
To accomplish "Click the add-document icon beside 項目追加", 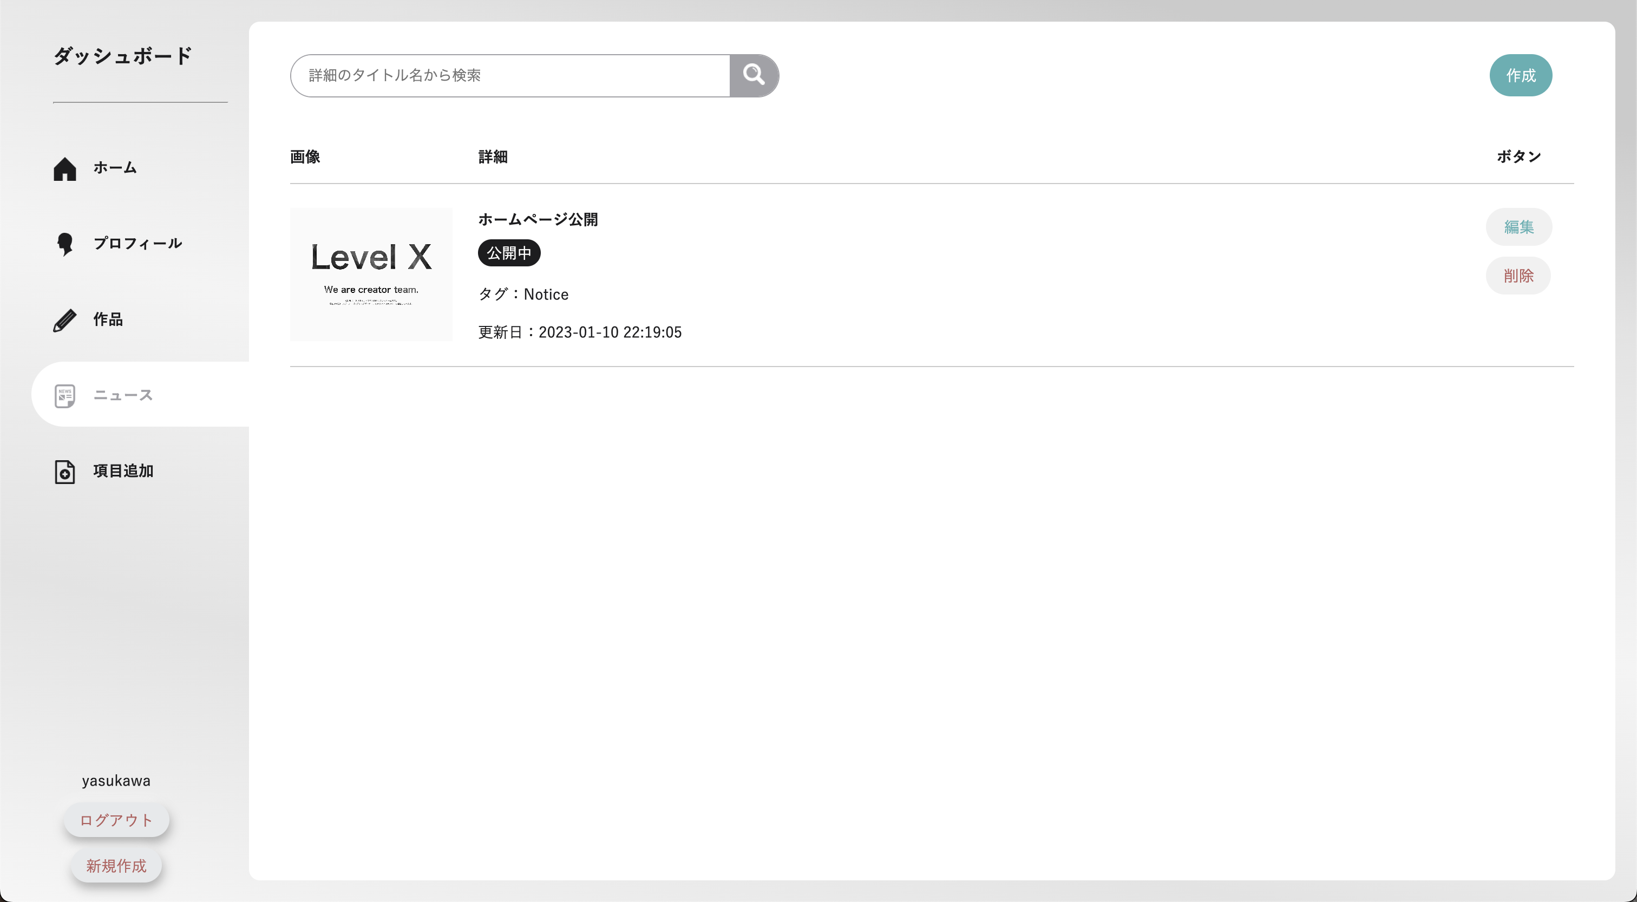I will [x=65, y=472].
